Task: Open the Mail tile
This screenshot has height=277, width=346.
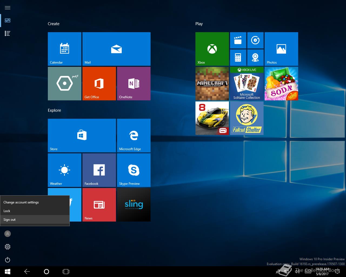Action: pyautogui.click(x=117, y=49)
